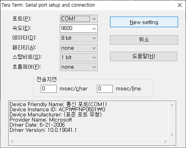This screenshot has width=186, height=148.
Task: Click the 패리티(A) label
Action: click(x=24, y=47)
